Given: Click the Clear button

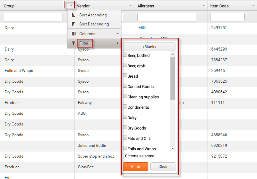Looking at the screenshot, I should click(163, 167).
